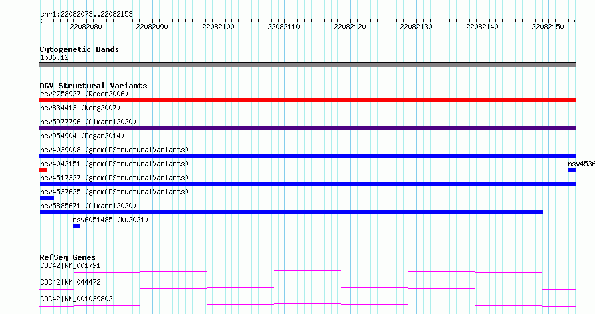Image resolution: width=595 pixels, height=314 pixels.
Task: Open variant esv2758927 (Redon2006) label
Action: coord(84,94)
